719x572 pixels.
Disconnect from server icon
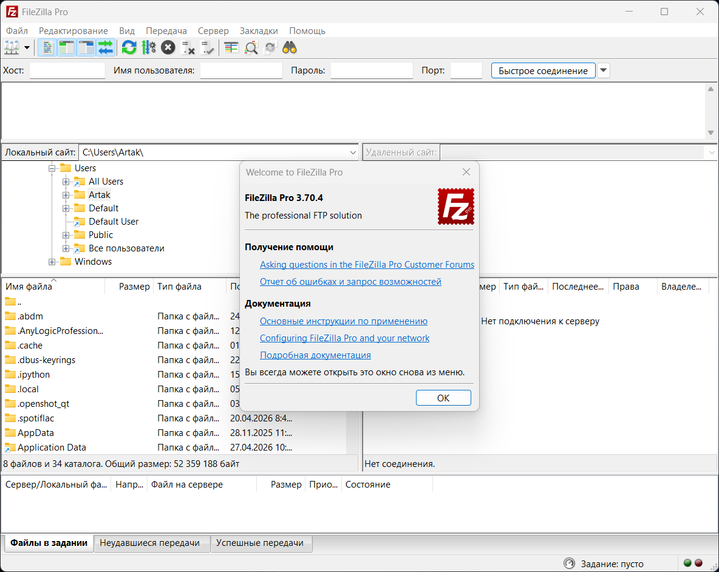click(188, 47)
